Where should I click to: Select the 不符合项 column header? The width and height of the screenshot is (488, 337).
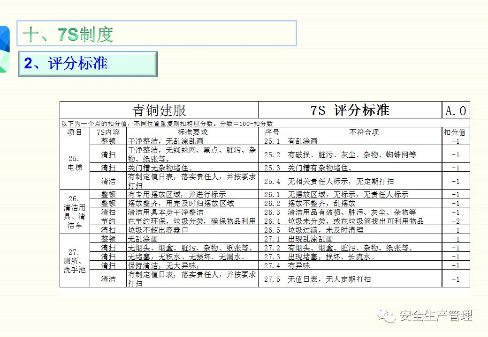364,132
